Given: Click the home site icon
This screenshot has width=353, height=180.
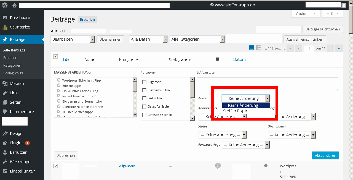Looking at the screenshot, I should [14, 5].
